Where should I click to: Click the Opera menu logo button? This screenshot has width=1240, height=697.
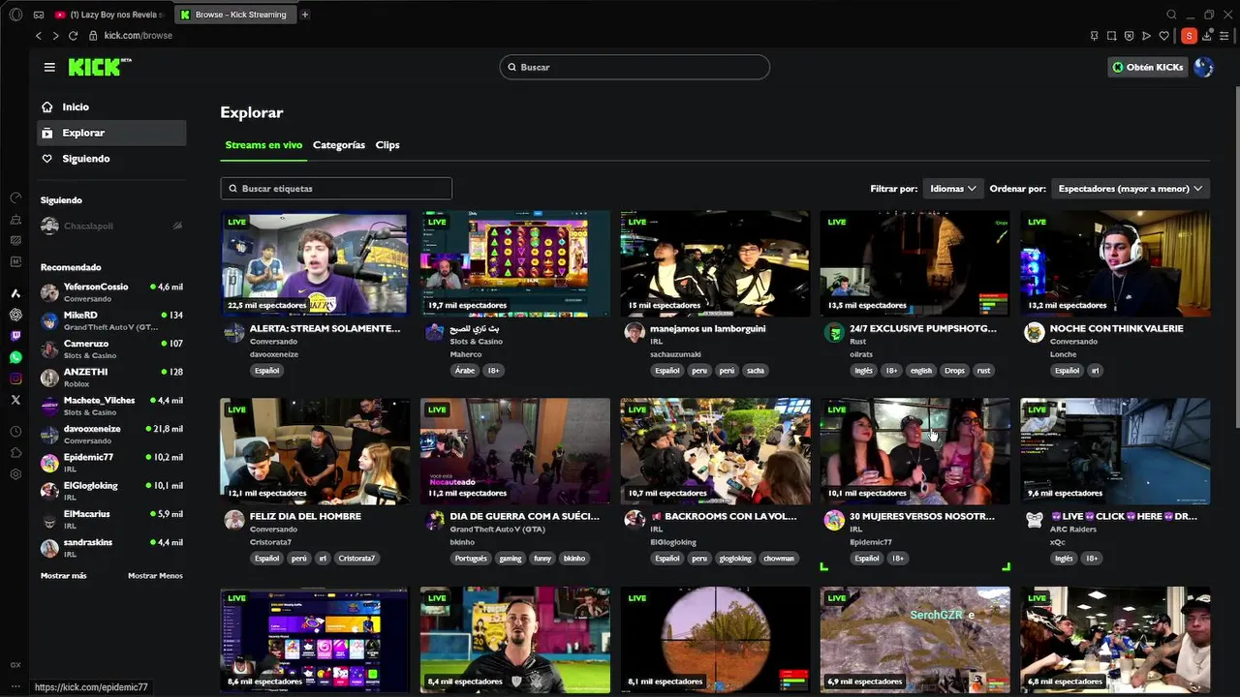tap(15, 15)
